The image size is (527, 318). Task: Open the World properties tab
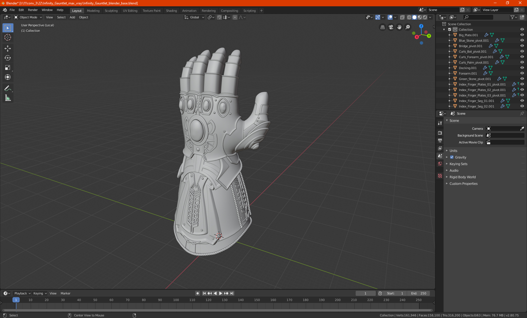(x=440, y=164)
